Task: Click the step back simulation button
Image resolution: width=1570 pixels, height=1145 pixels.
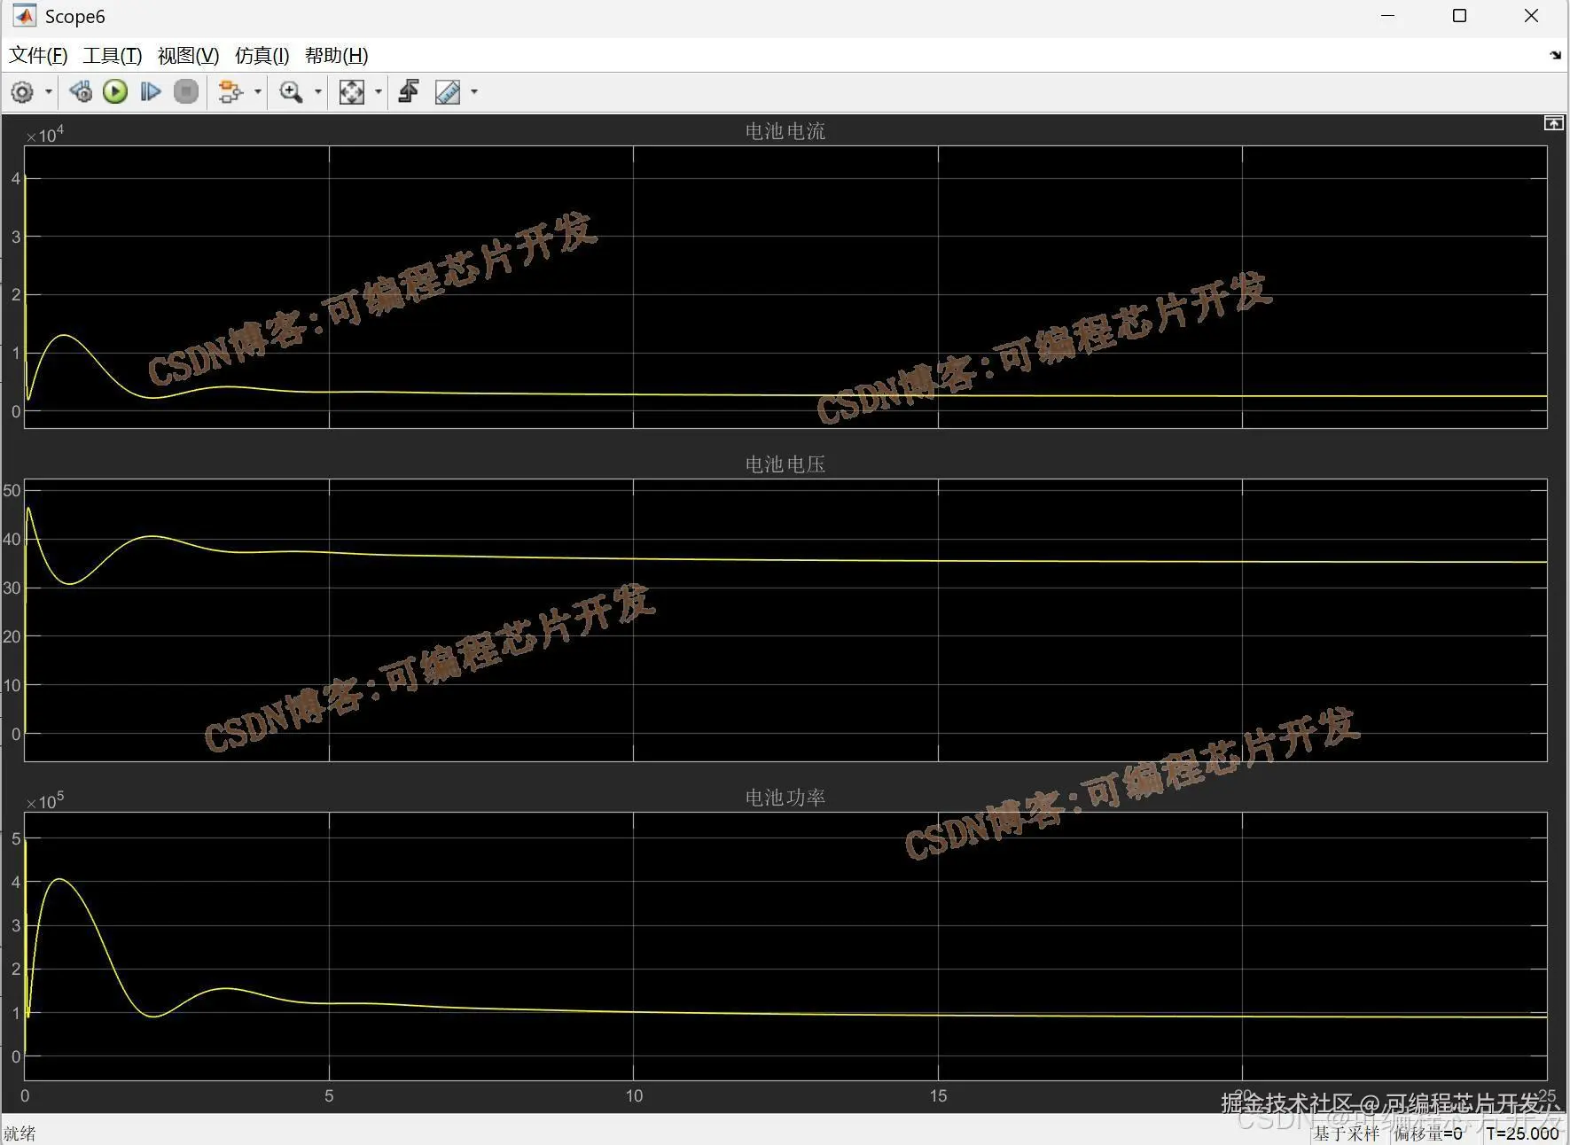Action: click(81, 92)
